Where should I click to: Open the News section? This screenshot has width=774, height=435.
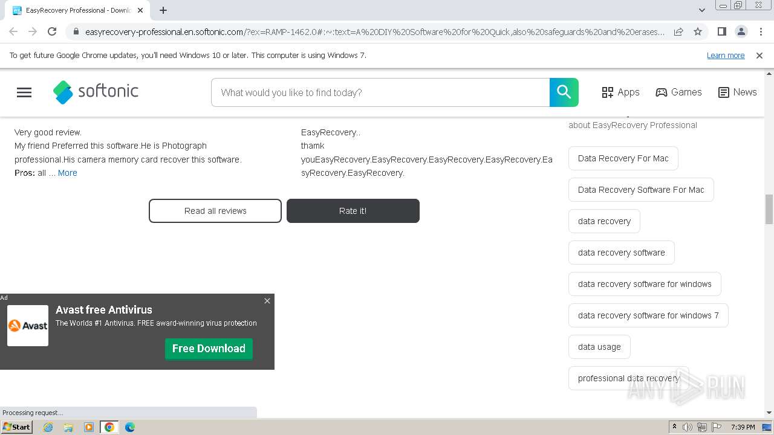737,92
